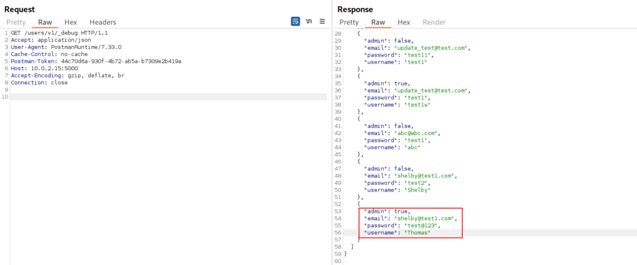Click the "username": "test1w" line

(x=398, y=105)
